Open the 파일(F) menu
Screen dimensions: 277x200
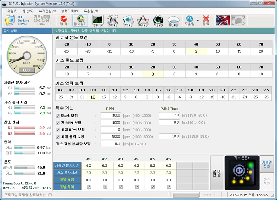(x=12, y=11)
